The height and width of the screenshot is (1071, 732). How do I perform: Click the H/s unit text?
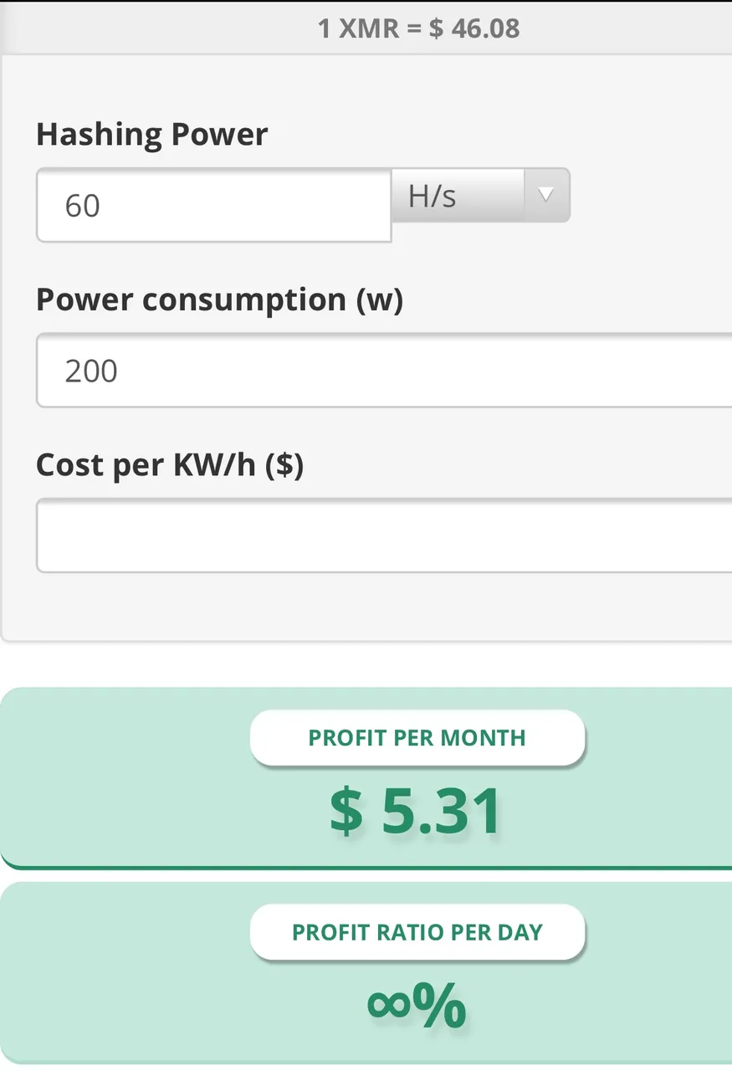(433, 197)
